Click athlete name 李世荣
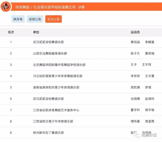Viewport: 162px width, 142px height. point(135,76)
